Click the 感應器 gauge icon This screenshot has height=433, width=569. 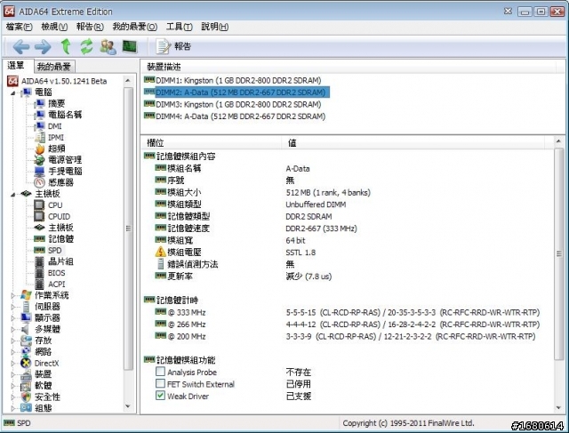click(39, 182)
